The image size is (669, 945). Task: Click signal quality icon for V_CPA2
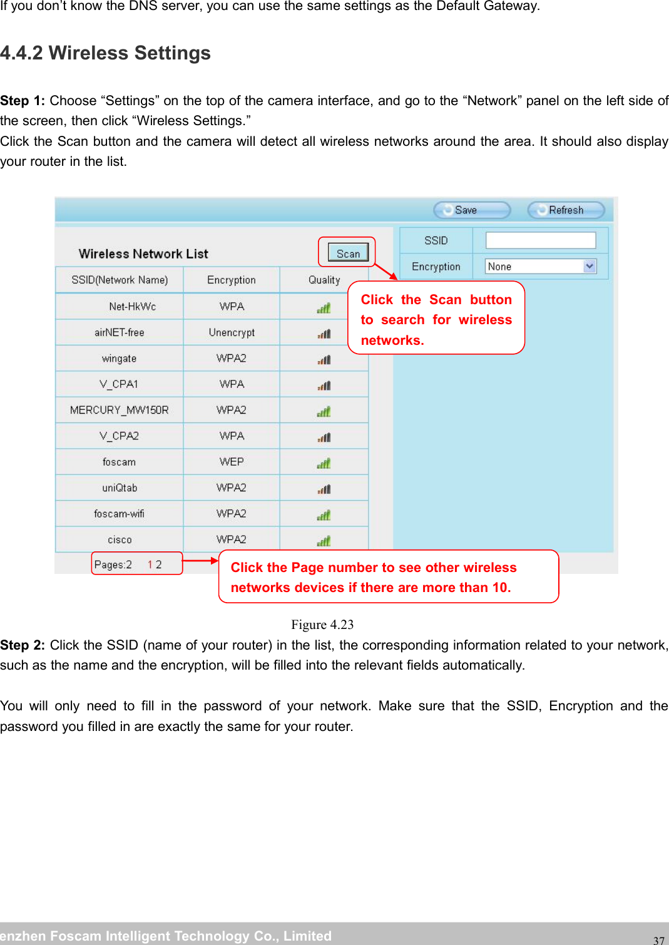tap(324, 437)
